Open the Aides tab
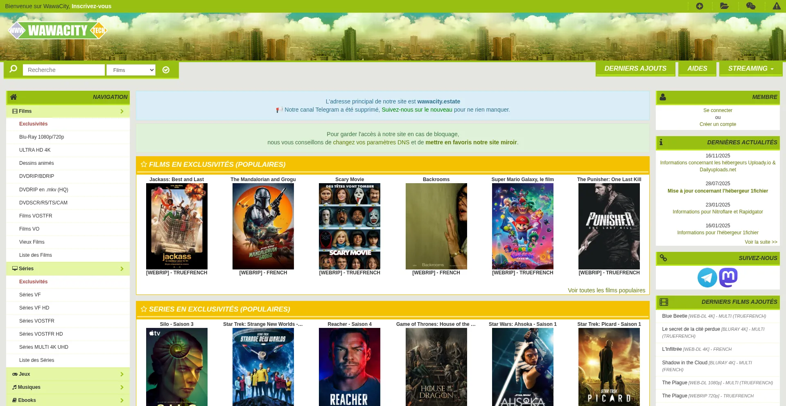Screen dimensions: 786x406 tap(697, 69)
